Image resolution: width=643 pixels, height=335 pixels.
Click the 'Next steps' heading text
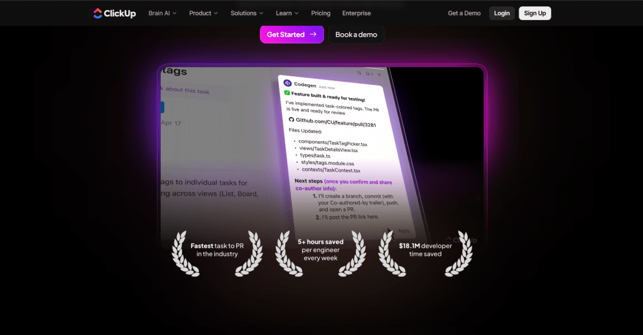click(308, 180)
